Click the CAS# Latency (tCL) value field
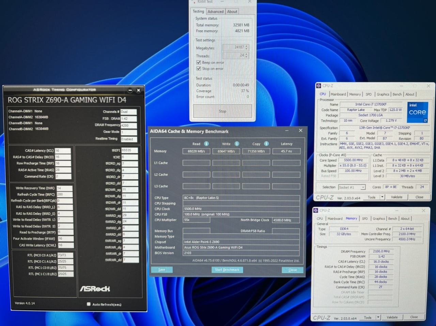Image resolution: width=436 pixels, height=326 pixels. [x=63, y=151]
